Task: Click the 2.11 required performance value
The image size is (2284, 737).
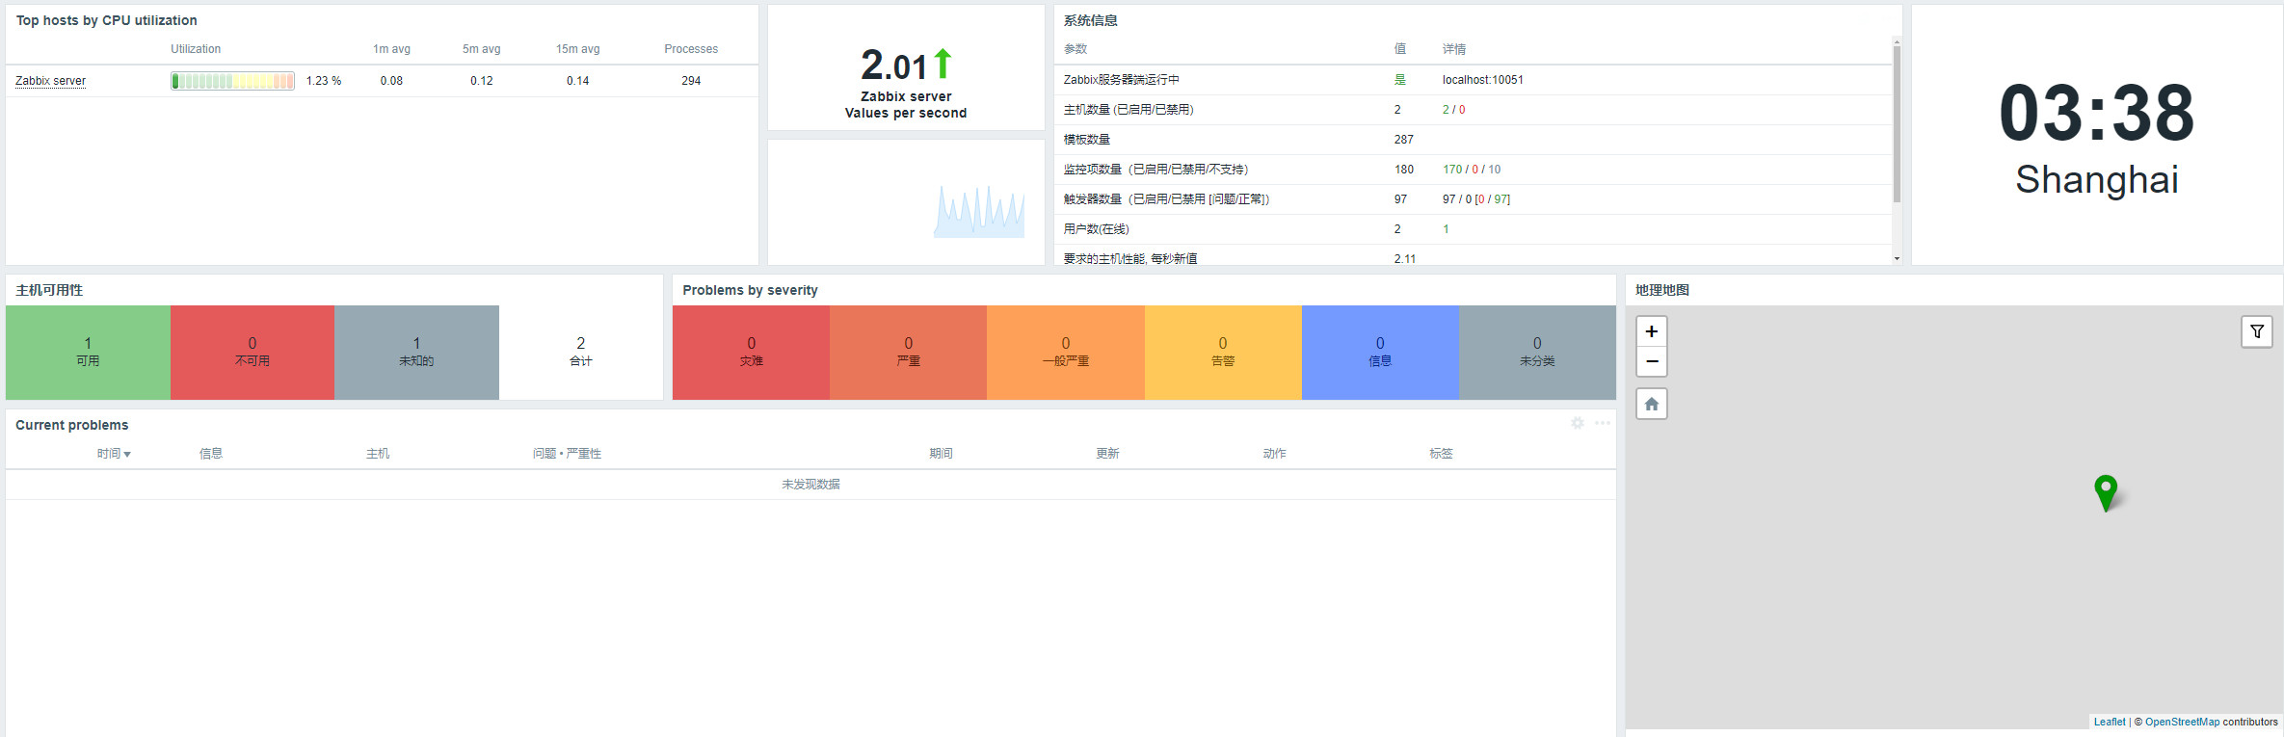Action: point(1404,259)
